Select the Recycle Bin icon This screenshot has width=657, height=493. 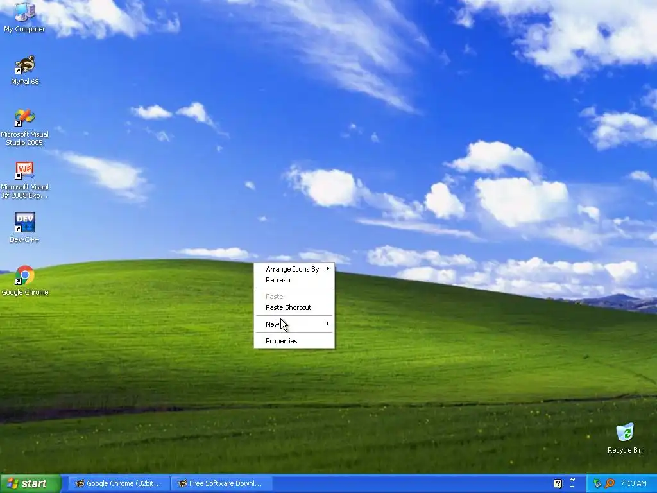point(625,438)
